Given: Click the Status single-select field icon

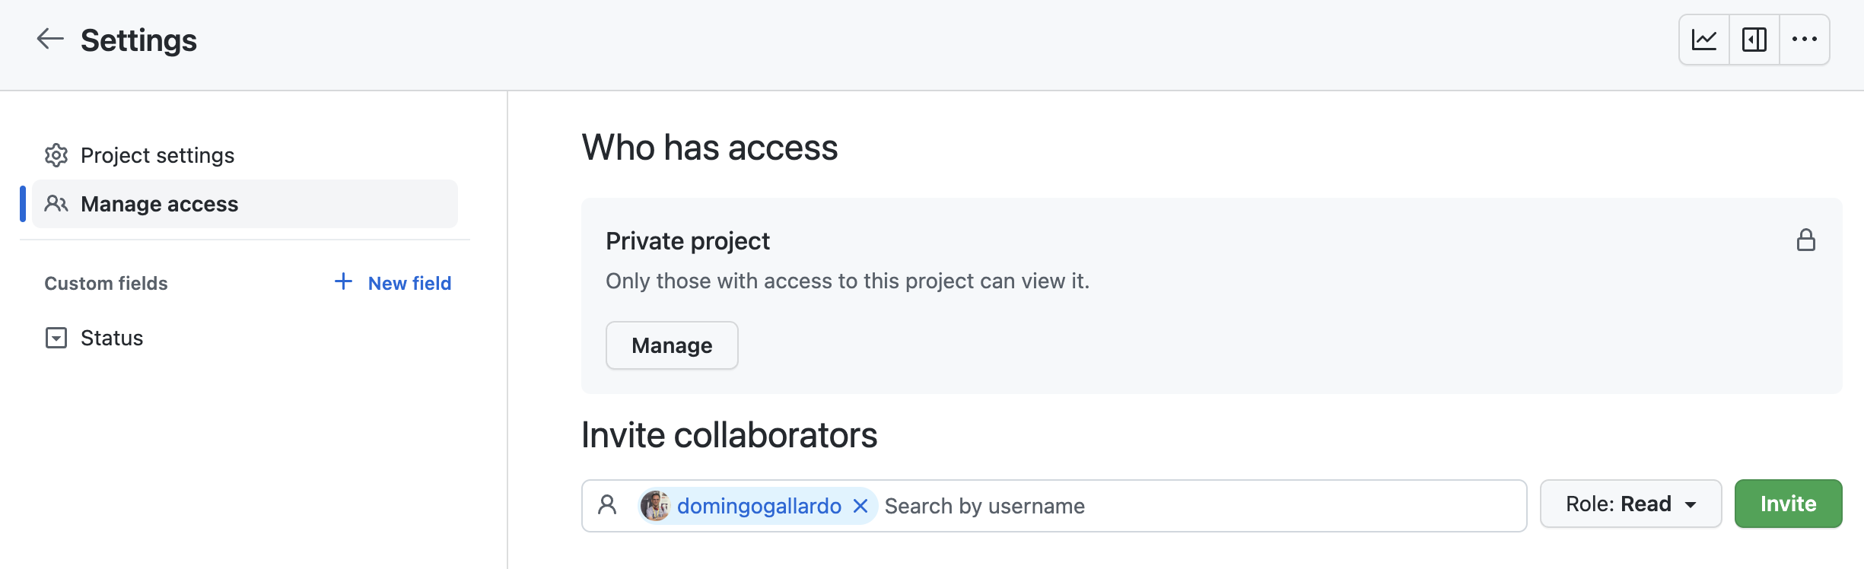Looking at the screenshot, I should pos(56,338).
